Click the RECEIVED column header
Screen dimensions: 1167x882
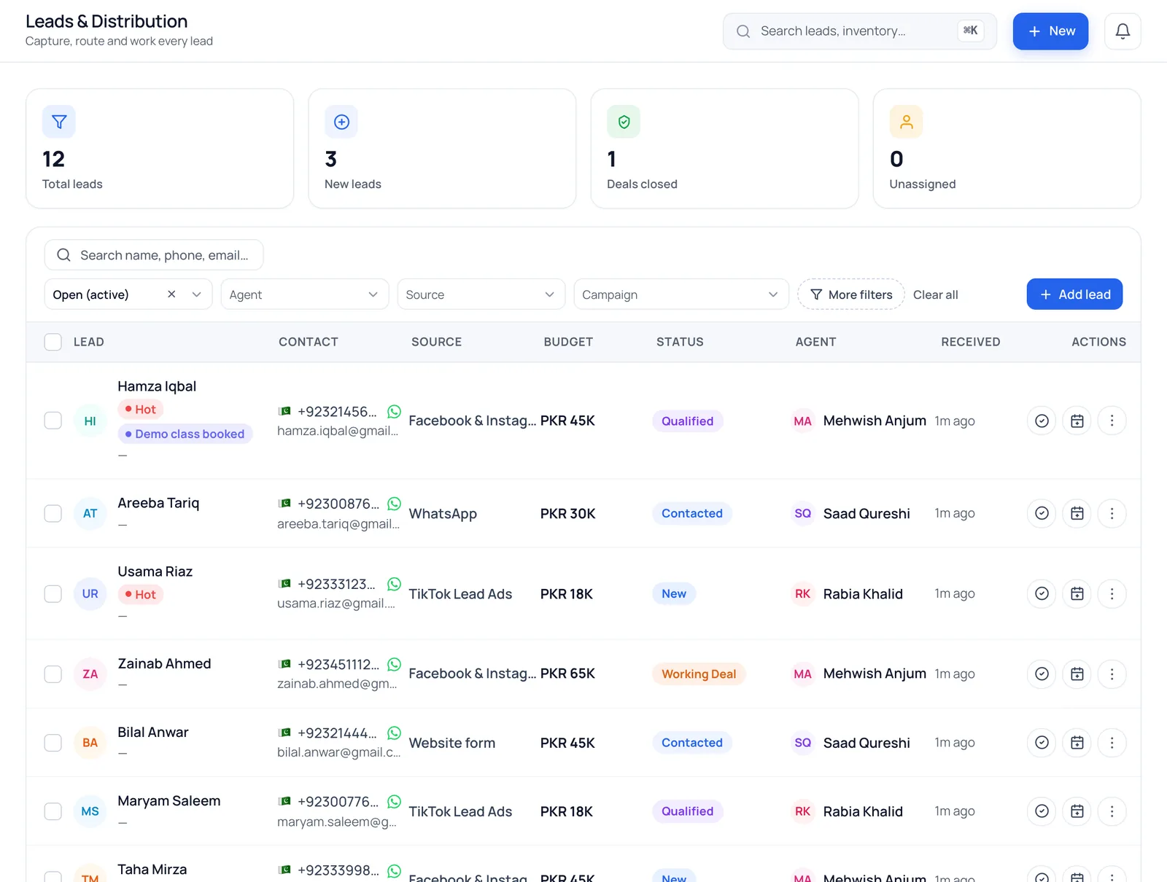(970, 342)
